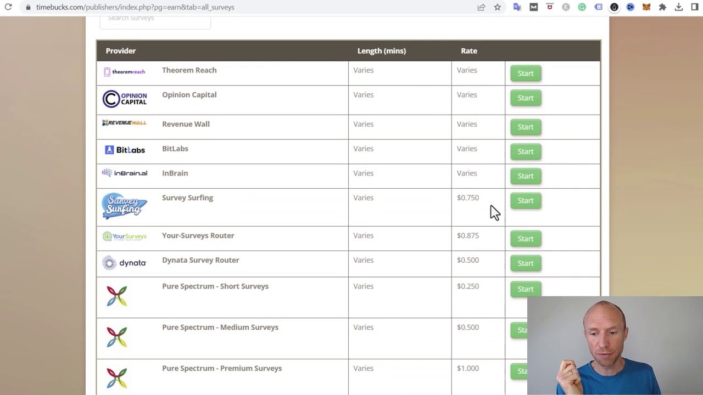Open the black droplet extension icon

614,7
